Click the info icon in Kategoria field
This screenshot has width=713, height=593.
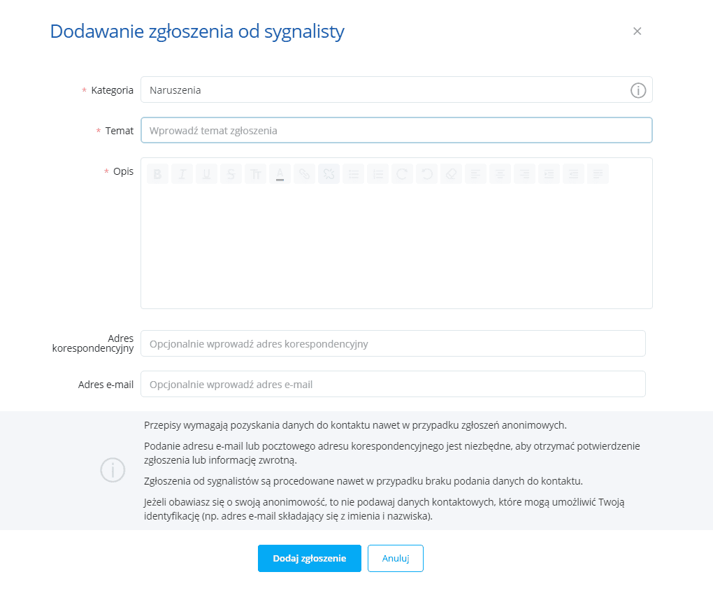638,90
